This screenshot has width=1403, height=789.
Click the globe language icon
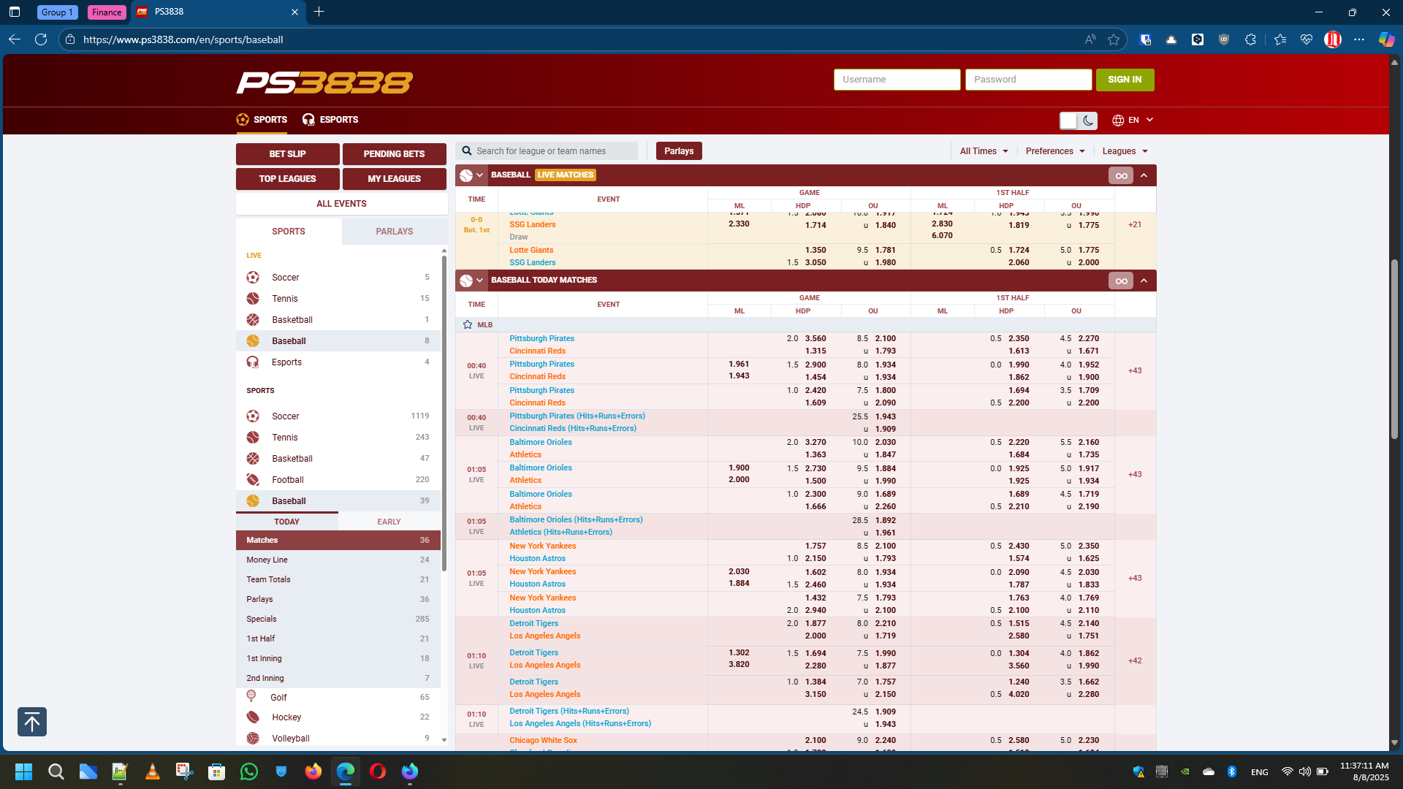(1118, 120)
